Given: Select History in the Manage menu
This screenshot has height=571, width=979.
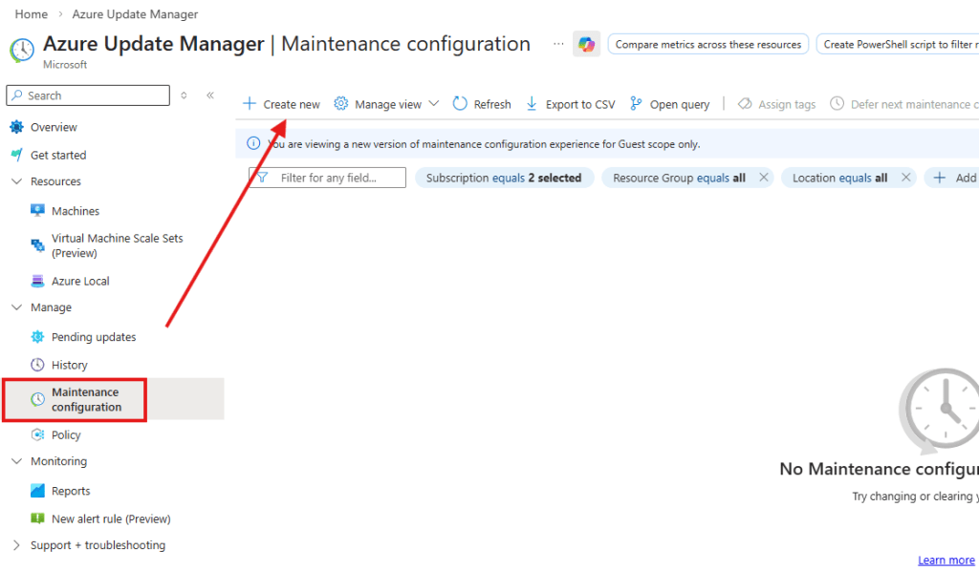Looking at the screenshot, I should 69,365.
